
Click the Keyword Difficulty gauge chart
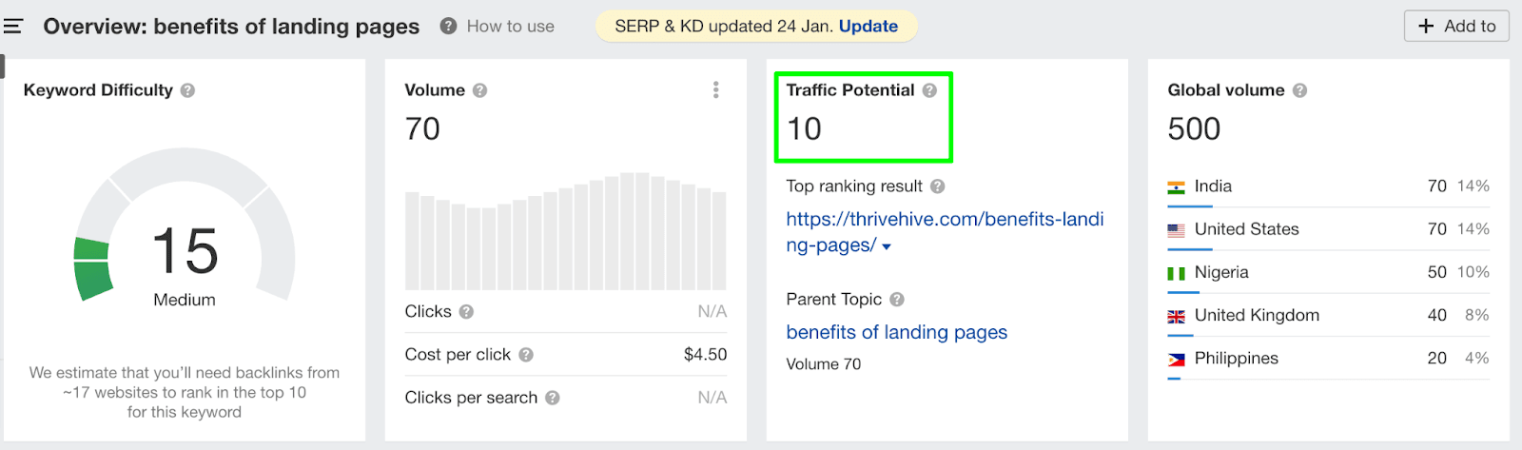pos(185,228)
